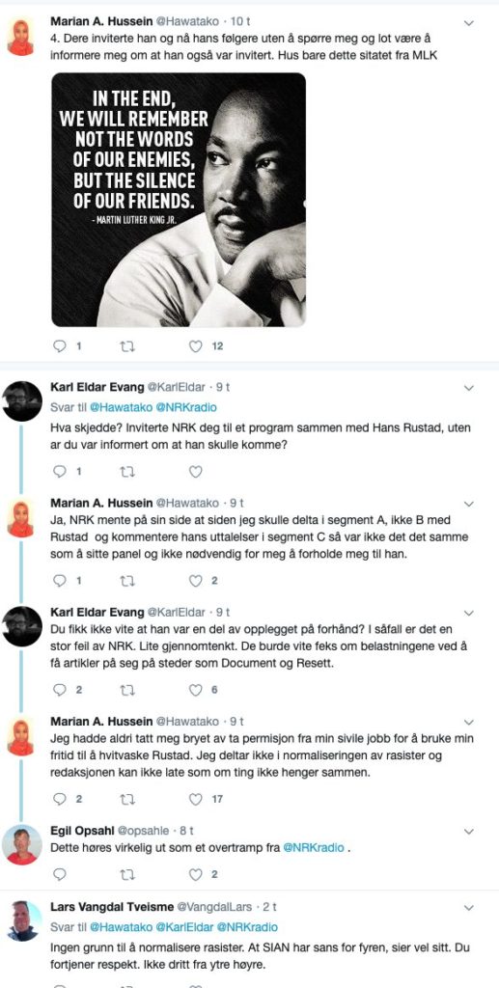Open more options on the MLK tweet
499x988 pixels.
click(x=468, y=23)
